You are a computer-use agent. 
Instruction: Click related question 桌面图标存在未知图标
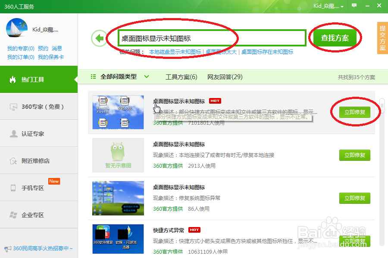click(267, 52)
